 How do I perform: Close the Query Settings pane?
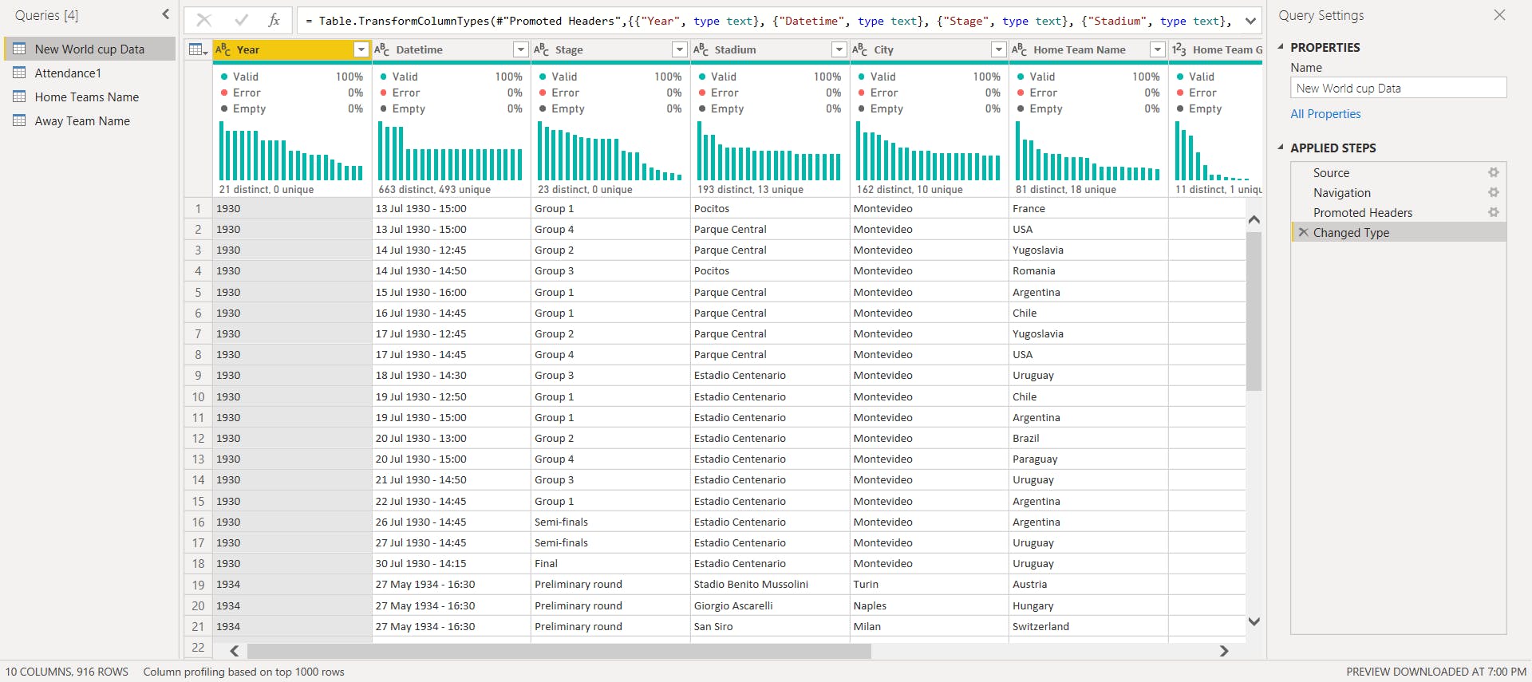tap(1499, 15)
